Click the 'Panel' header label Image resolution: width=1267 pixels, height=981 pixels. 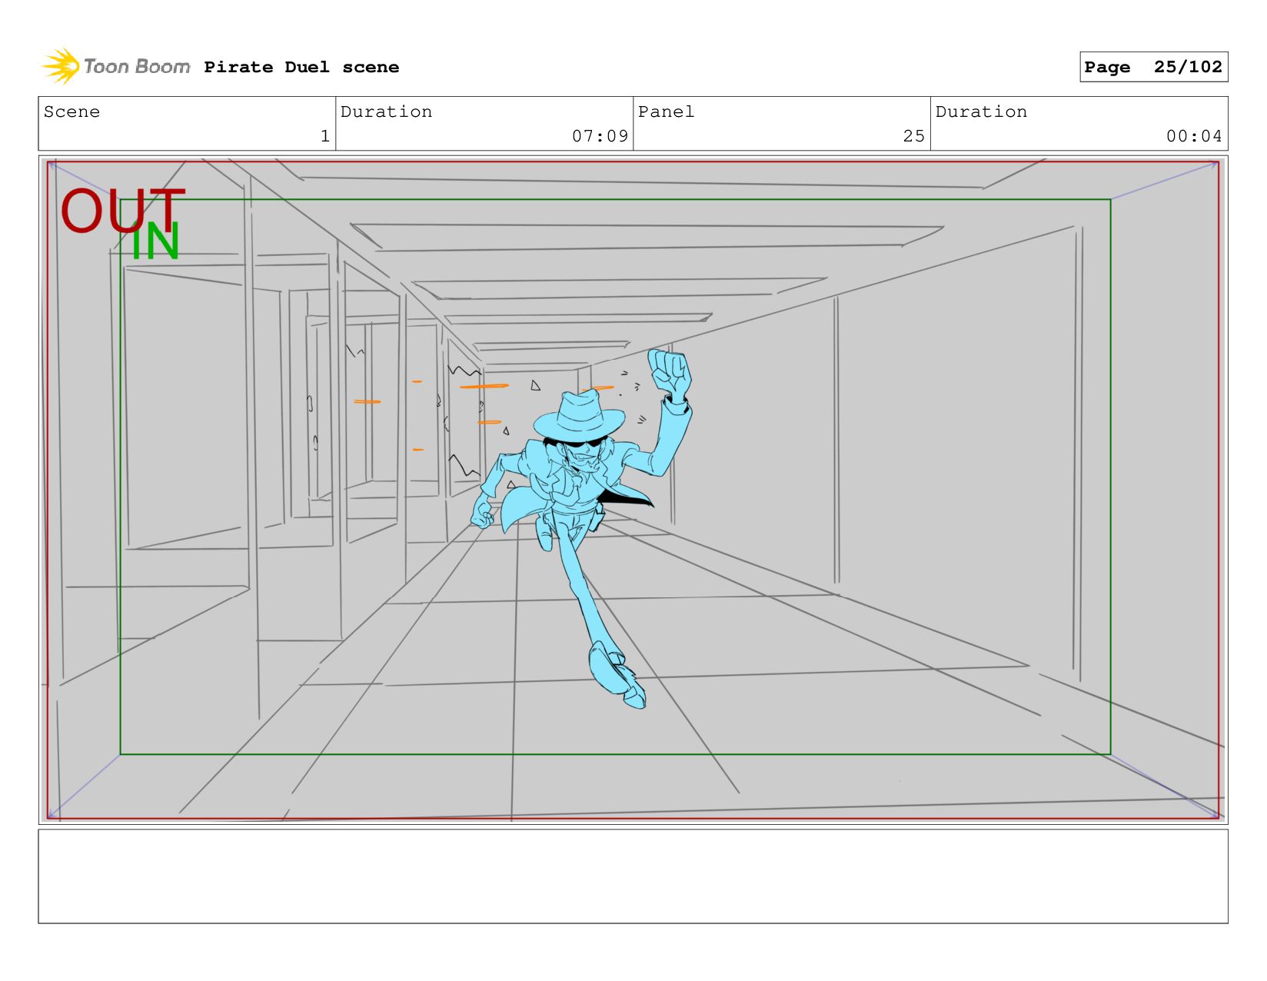coord(666,111)
